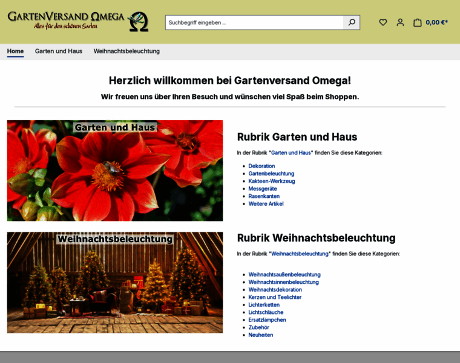Select the Home navigation item
460x363 pixels.
15,51
